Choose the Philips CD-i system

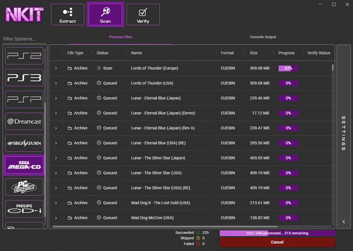(x=24, y=209)
